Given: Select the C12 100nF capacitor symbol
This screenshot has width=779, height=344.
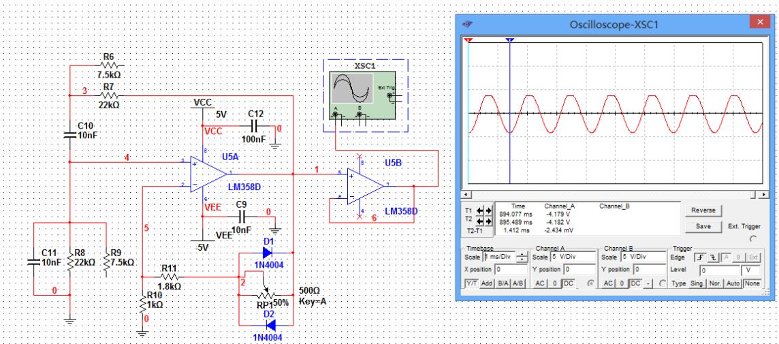Looking at the screenshot, I should point(255,127).
